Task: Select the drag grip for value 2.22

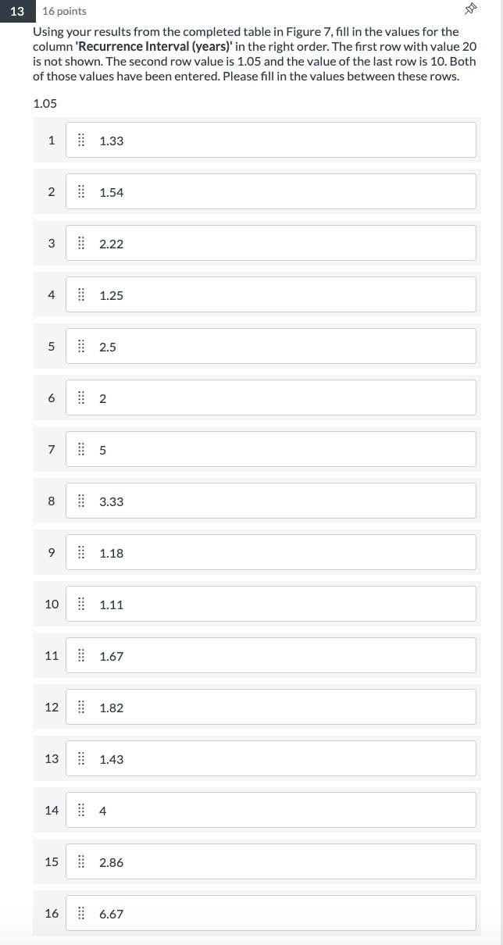Action: [81, 243]
